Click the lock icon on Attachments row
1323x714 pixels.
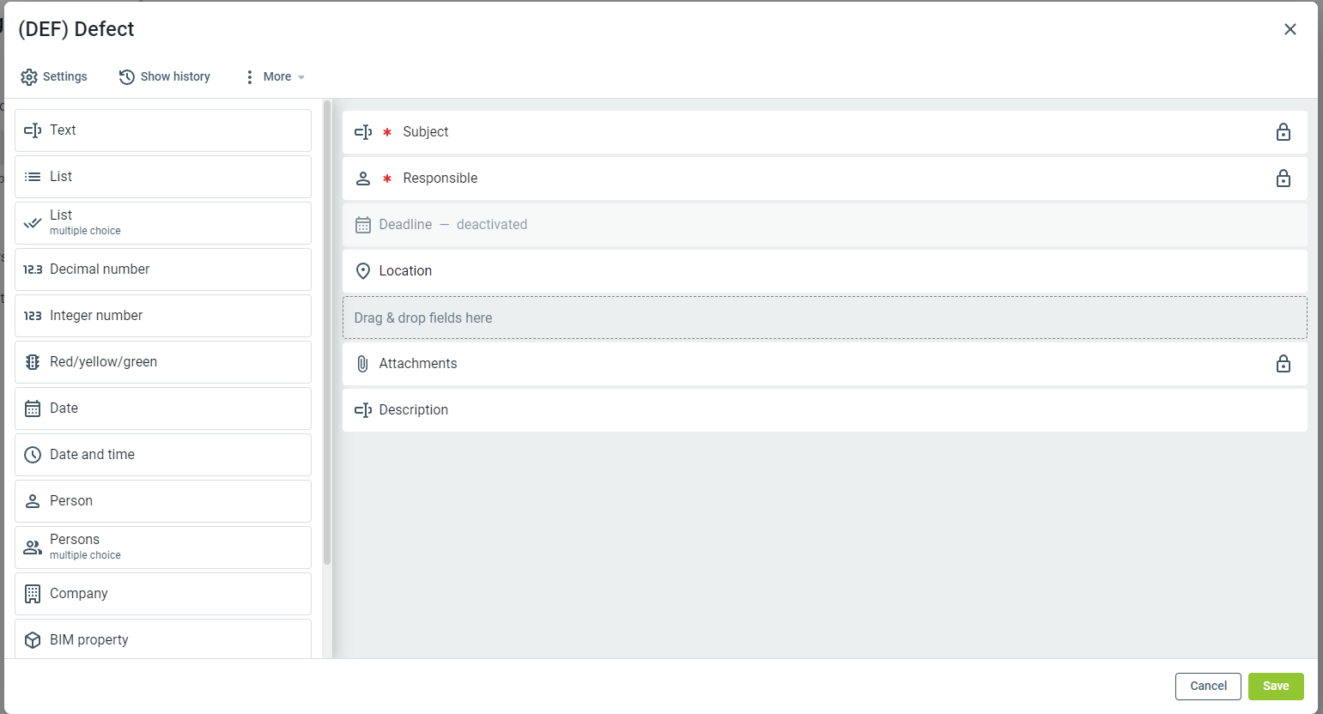1283,364
